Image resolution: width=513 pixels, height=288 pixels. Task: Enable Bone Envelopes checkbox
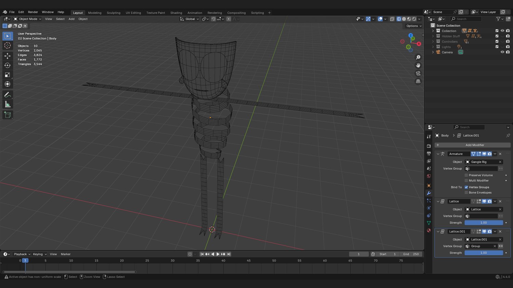(466, 193)
